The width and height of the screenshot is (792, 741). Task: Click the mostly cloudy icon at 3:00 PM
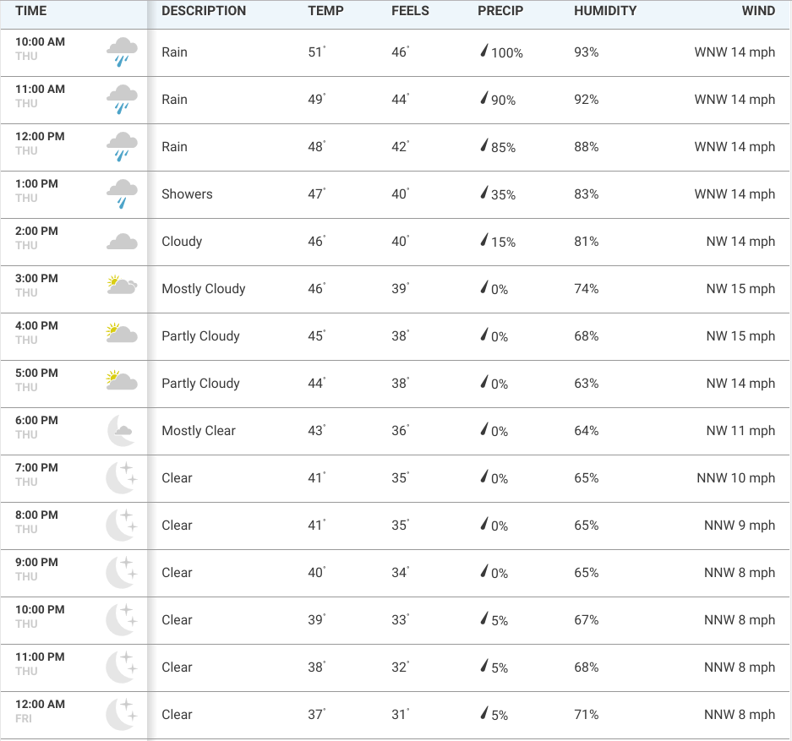123,286
